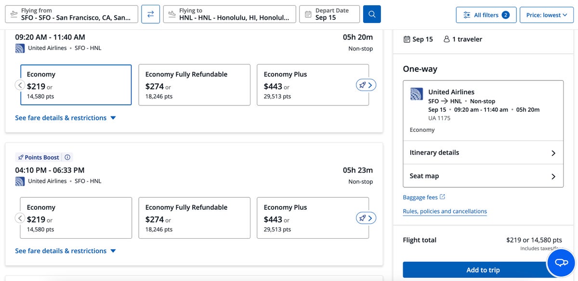The image size is (578, 281).
Task: Open Itinerary details section
Action: [483, 153]
